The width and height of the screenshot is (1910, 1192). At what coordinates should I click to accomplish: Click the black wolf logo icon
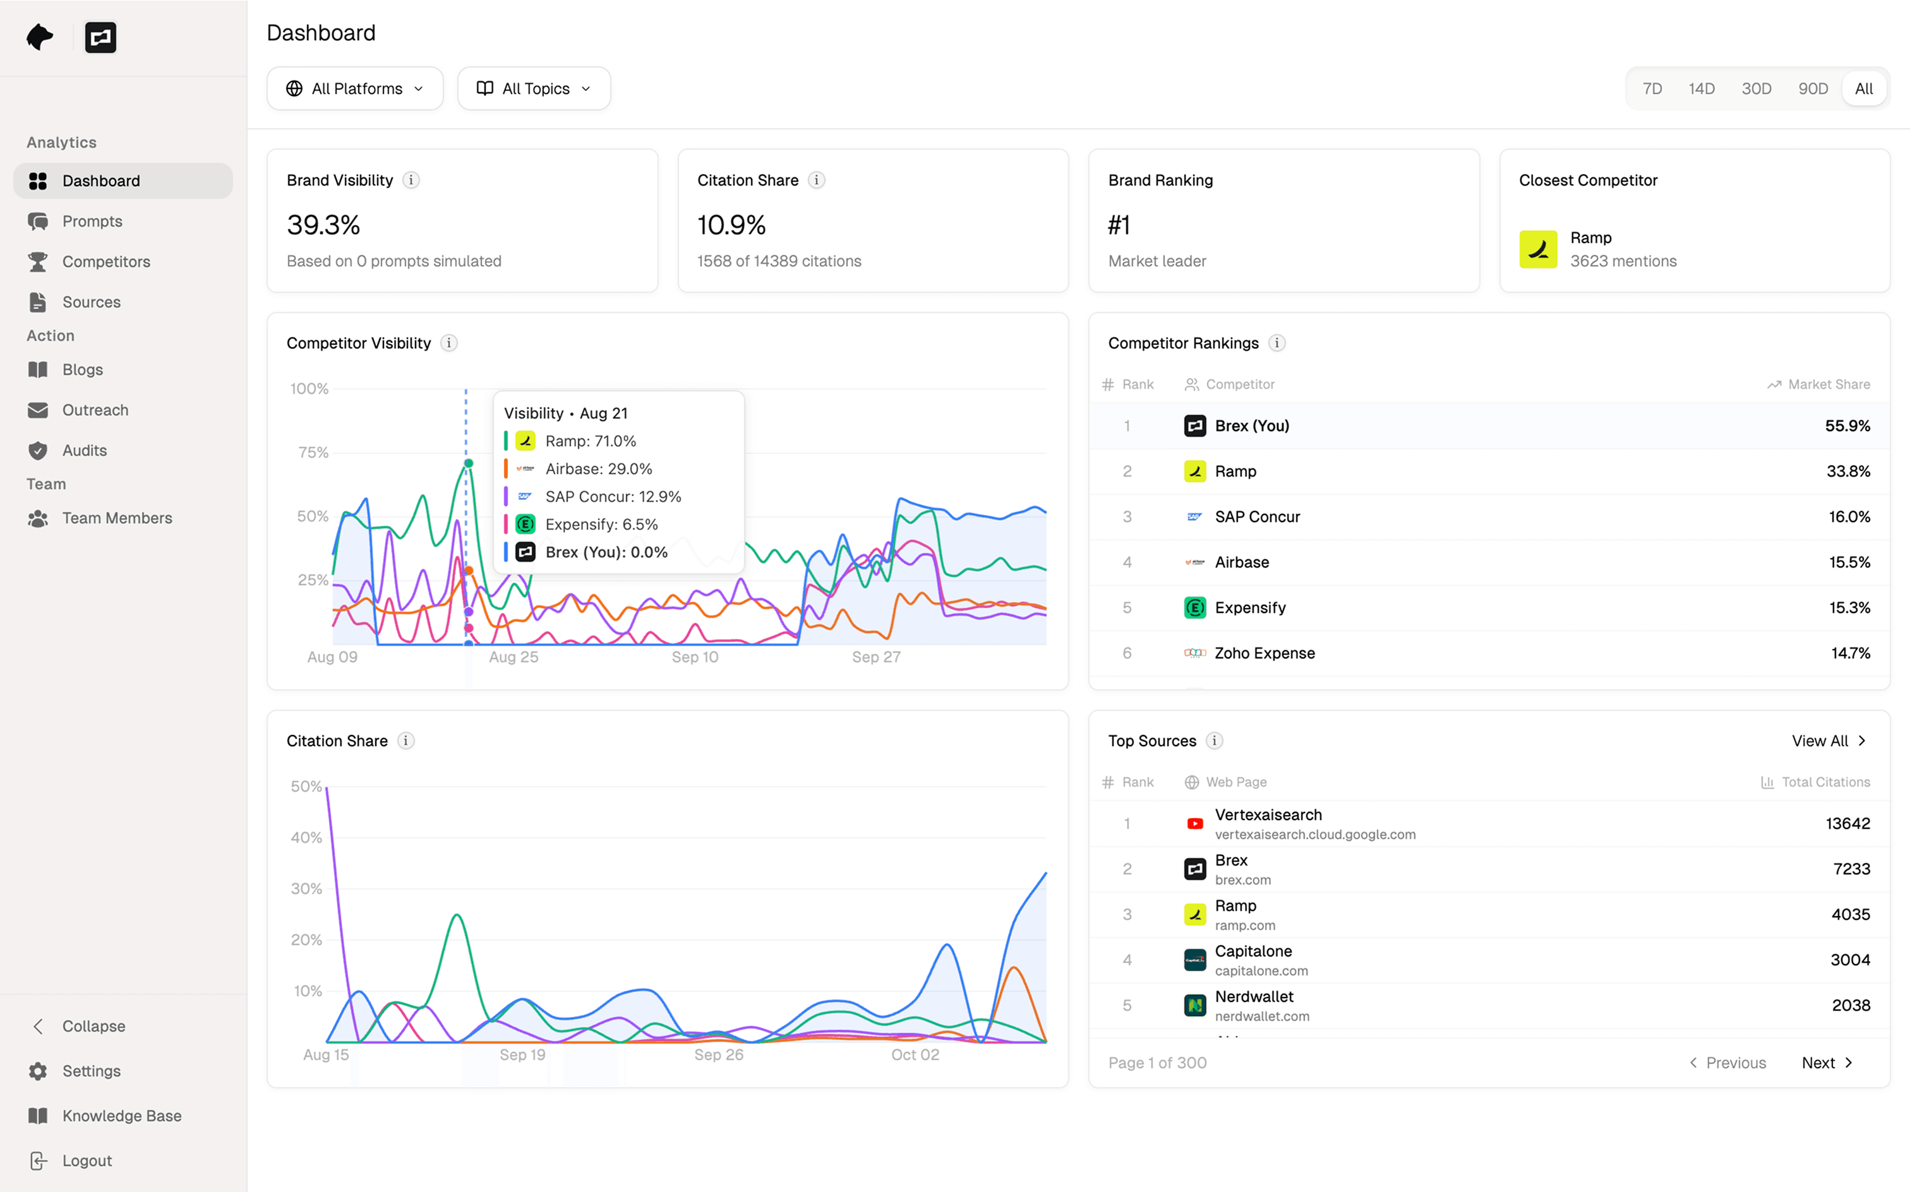tap(39, 37)
